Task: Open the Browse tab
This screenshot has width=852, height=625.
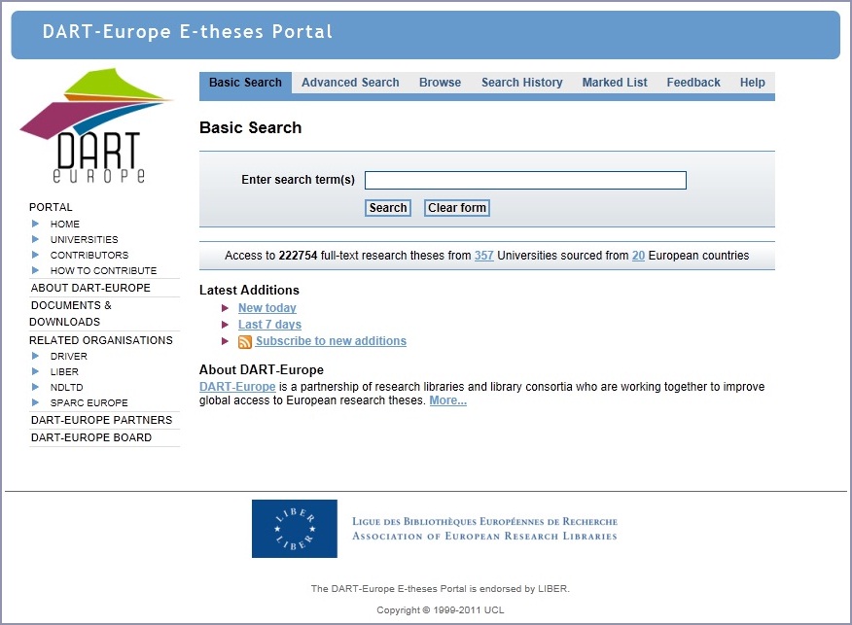Action: pos(440,83)
